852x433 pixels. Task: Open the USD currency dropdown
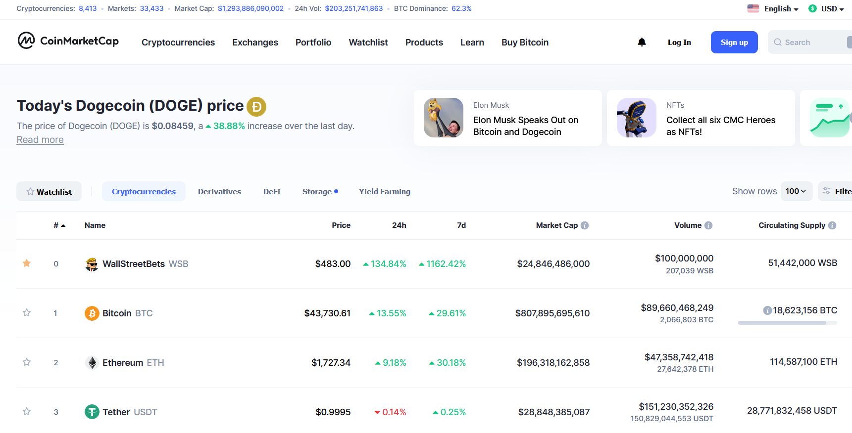click(833, 9)
